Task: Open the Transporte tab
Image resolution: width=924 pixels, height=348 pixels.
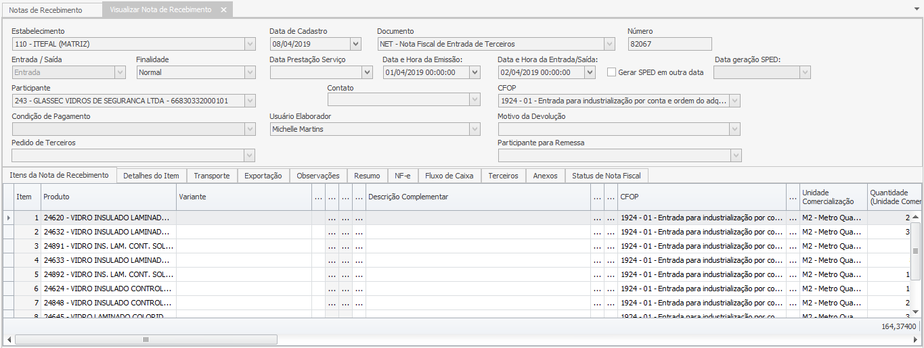Action: pos(211,176)
